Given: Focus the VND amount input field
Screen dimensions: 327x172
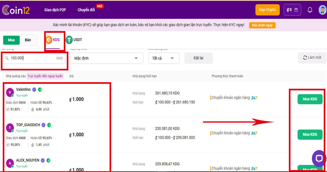Looking at the screenshot, I should pos(33,58).
